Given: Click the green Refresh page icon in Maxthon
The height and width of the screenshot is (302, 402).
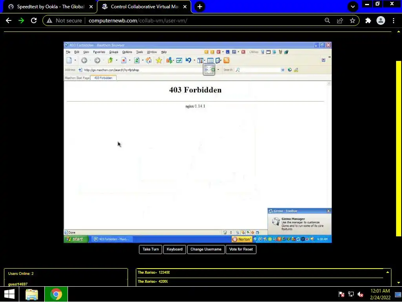Looking at the screenshot, I should point(137,60).
